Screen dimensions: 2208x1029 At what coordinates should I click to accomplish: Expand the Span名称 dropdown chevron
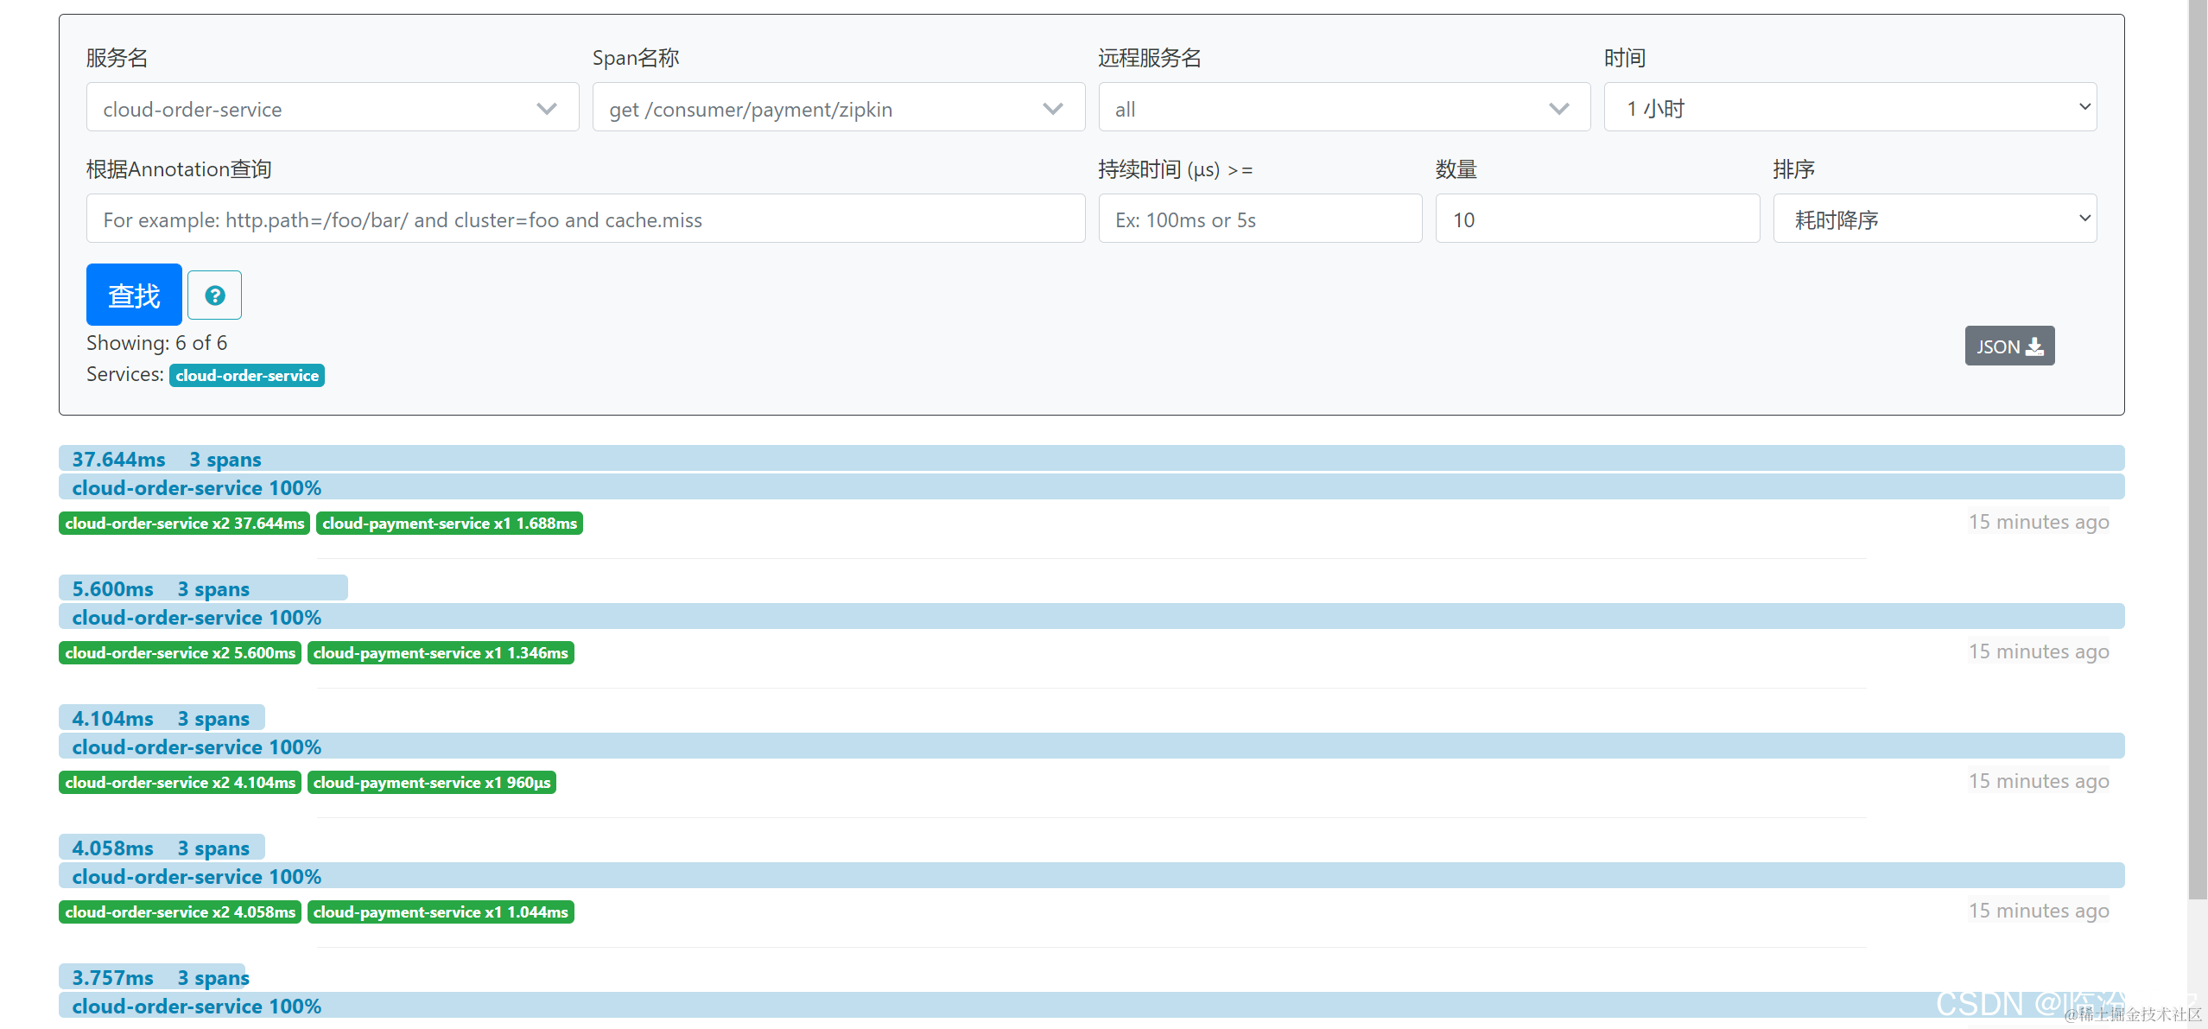[1052, 108]
